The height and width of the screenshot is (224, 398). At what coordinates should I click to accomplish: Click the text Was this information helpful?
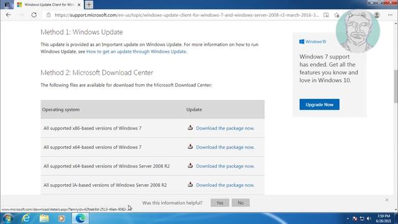pyautogui.click(x=172, y=203)
